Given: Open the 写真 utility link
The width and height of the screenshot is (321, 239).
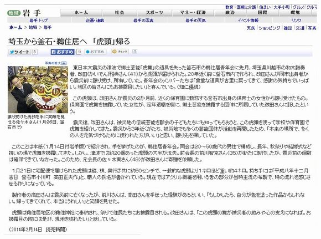Looking at the screenshot, I should point(312,28).
